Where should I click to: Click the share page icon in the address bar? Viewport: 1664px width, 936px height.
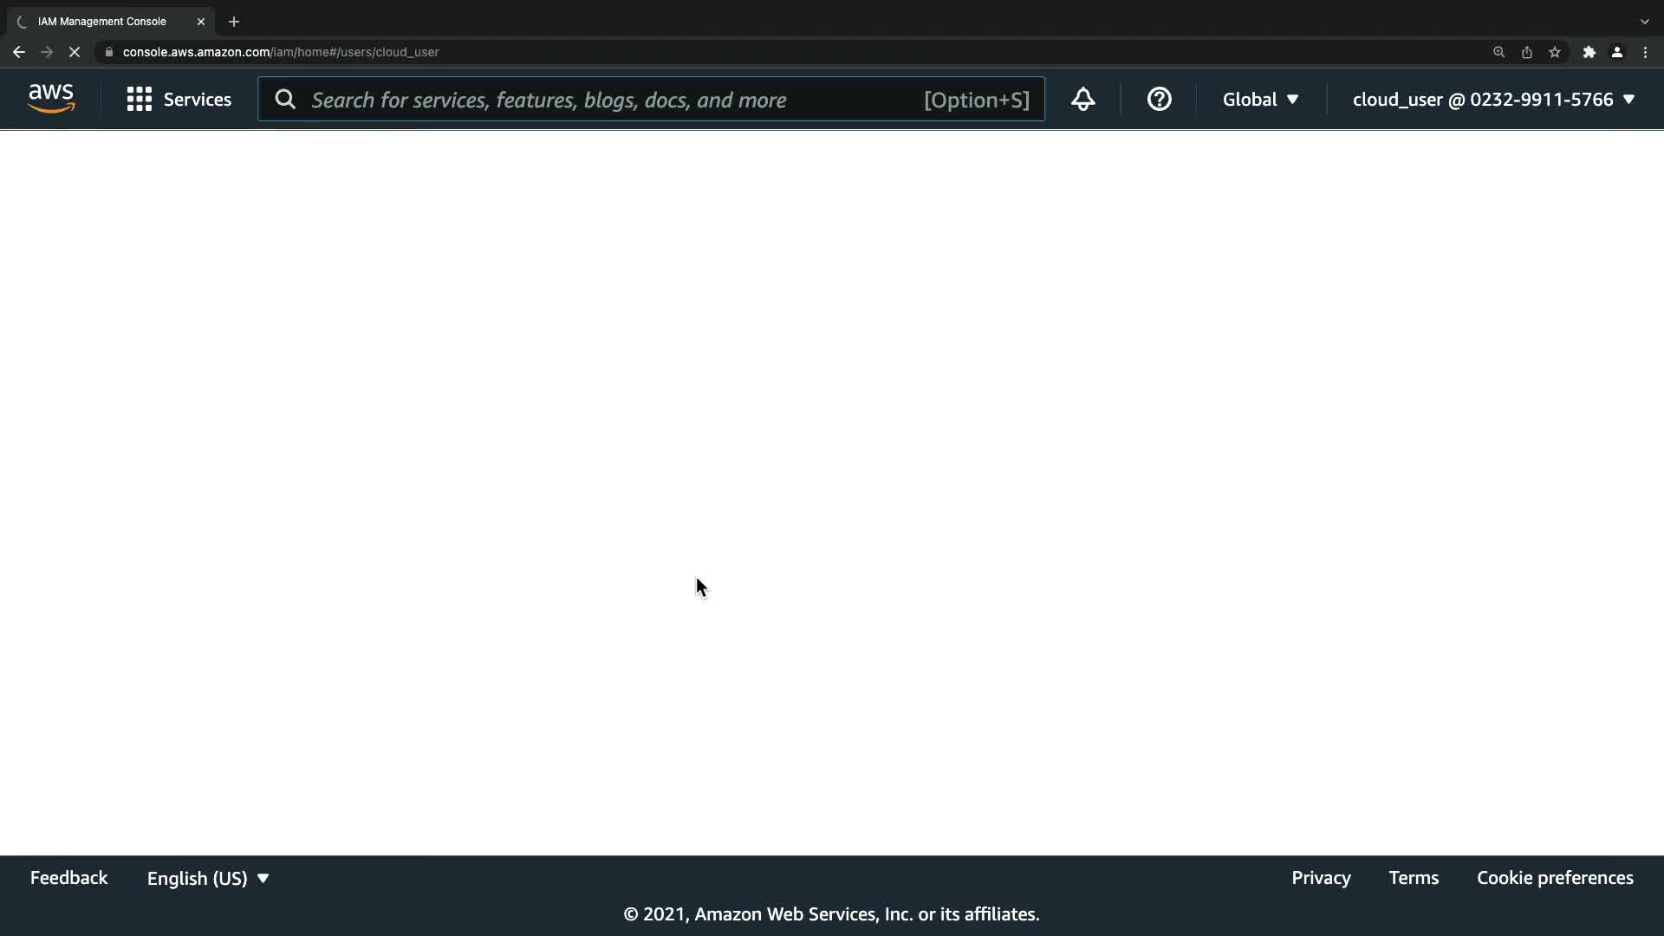[1527, 52]
